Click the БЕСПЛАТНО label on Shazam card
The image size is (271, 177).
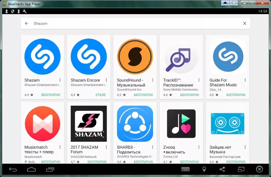pyautogui.click(x=51, y=95)
